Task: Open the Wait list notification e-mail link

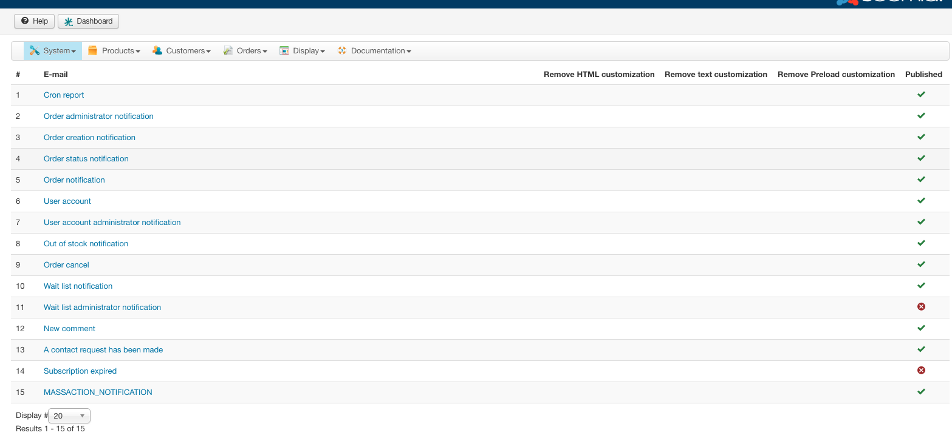Action: coord(78,286)
